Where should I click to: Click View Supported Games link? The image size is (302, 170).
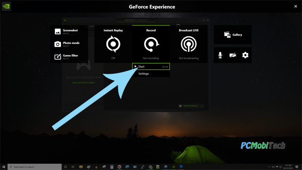pos(83,83)
